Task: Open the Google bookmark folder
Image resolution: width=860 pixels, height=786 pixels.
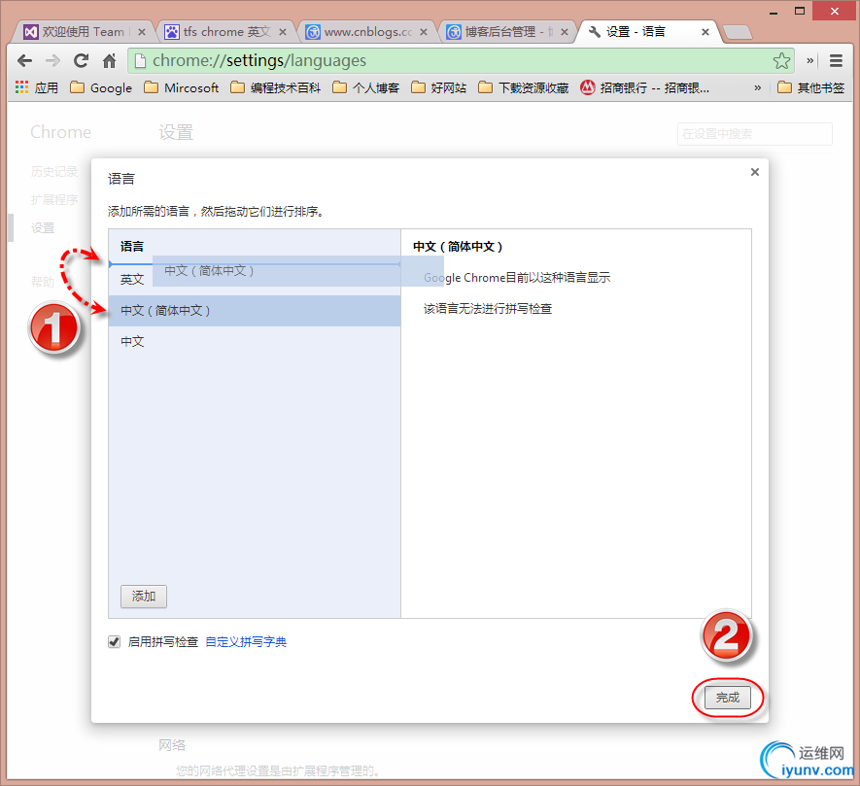Action: (x=101, y=87)
